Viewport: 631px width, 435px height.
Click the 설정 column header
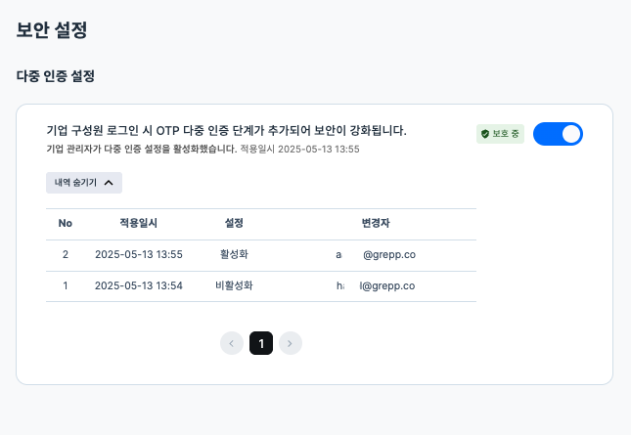pos(234,223)
